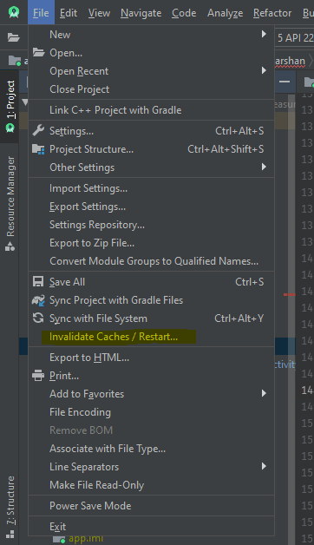
Task: Click the Project Structure icon
Action: click(x=38, y=149)
